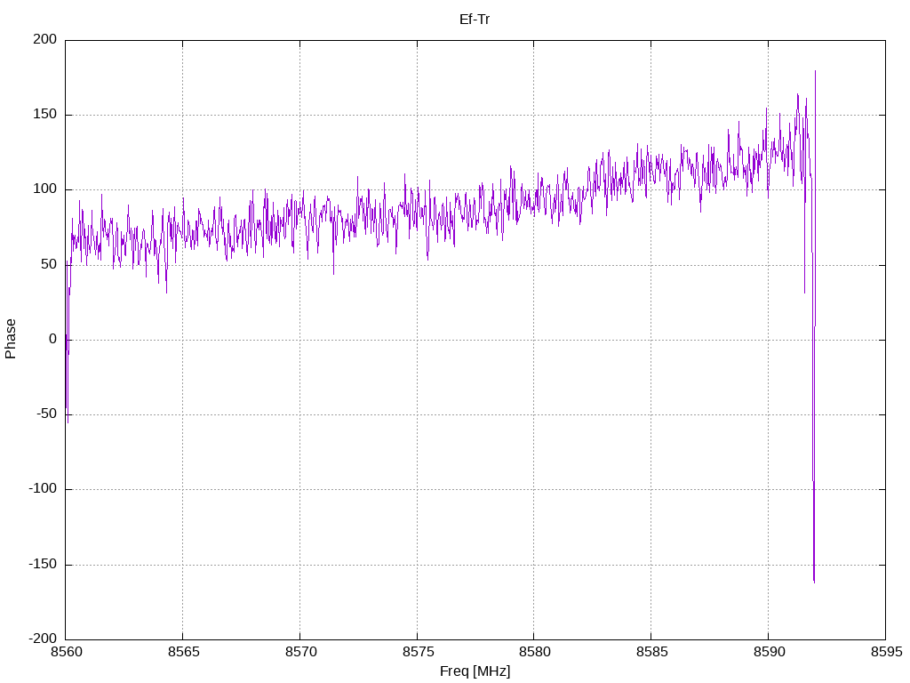Click the 8560 x-axis tick label

coord(66,653)
